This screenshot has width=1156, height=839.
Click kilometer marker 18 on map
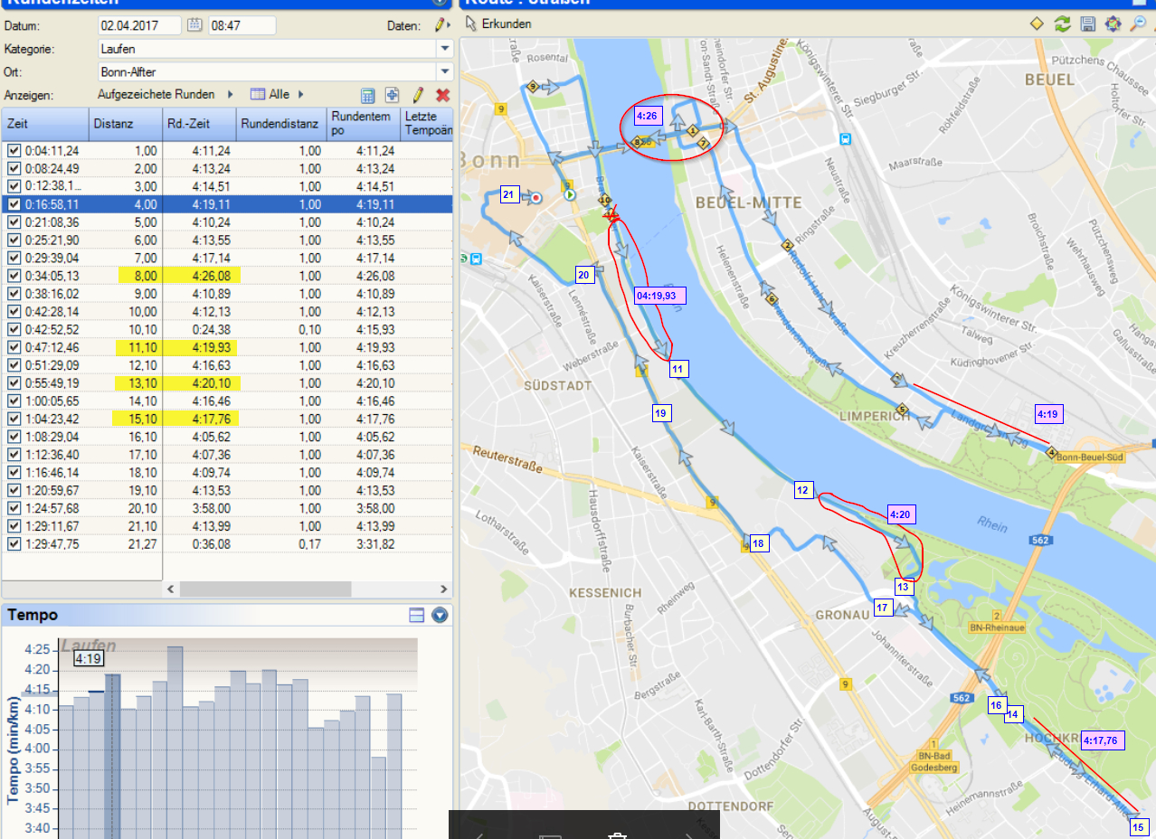click(x=758, y=543)
